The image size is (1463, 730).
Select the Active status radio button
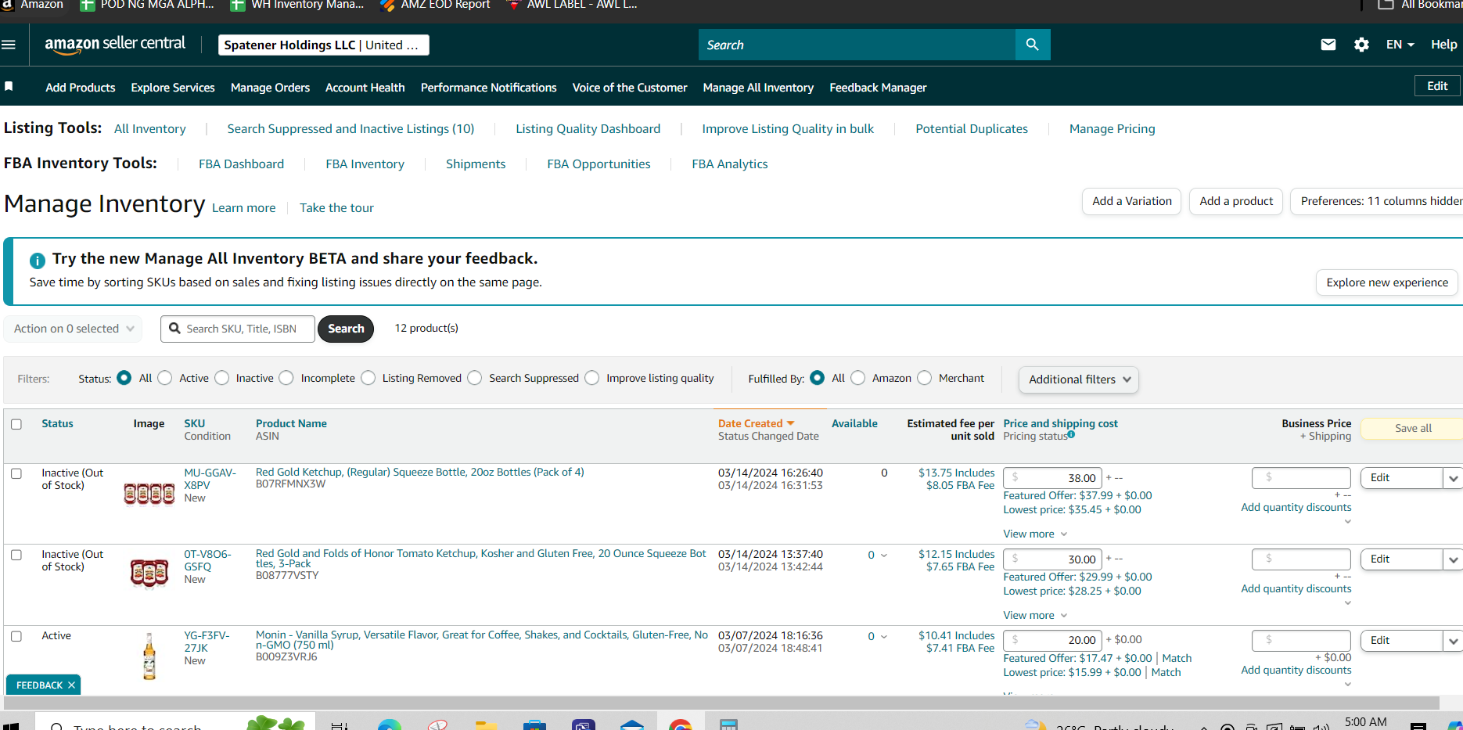[164, 378]
